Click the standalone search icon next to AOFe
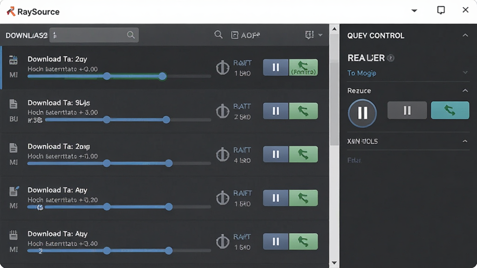 coord(218,34)
